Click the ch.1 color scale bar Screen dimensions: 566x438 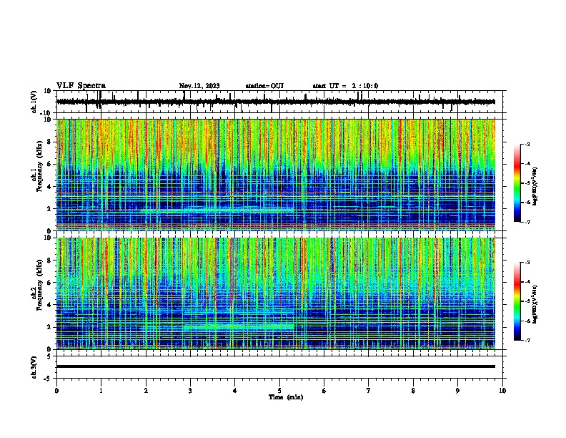tap(517, 183)
